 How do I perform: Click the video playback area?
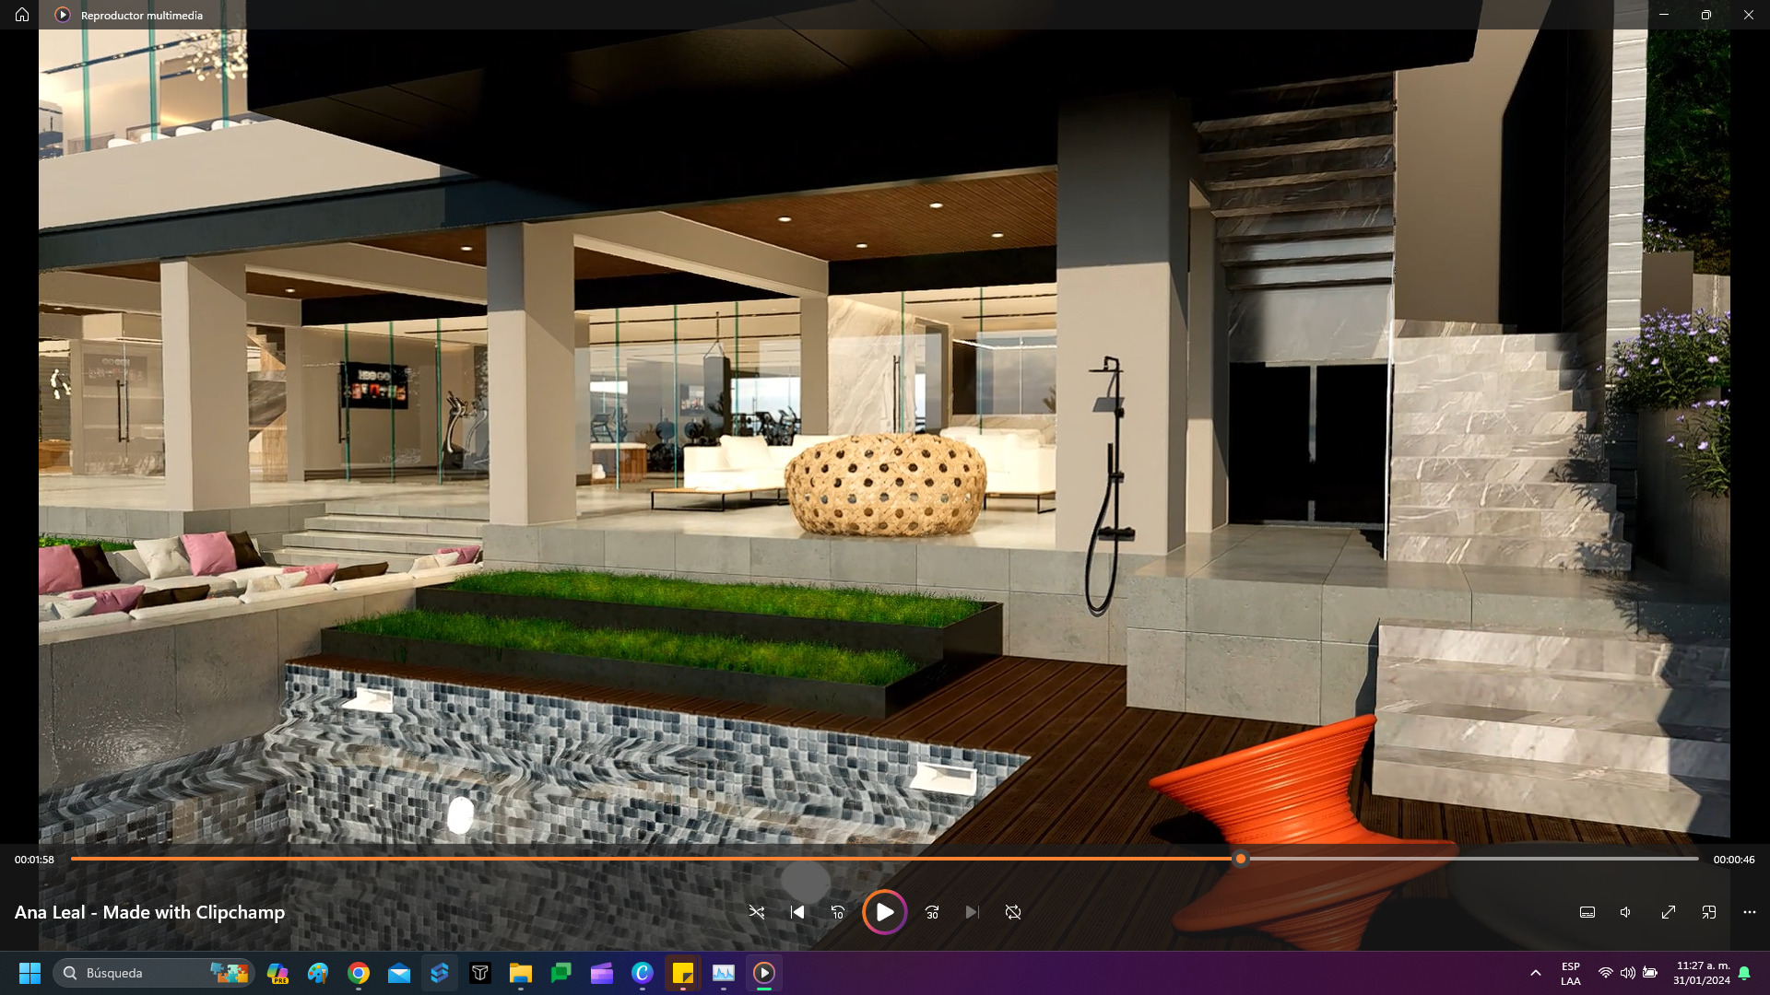coord(884,435)
